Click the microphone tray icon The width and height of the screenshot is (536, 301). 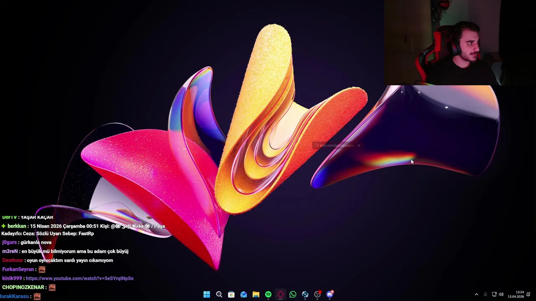coord(485,294)
